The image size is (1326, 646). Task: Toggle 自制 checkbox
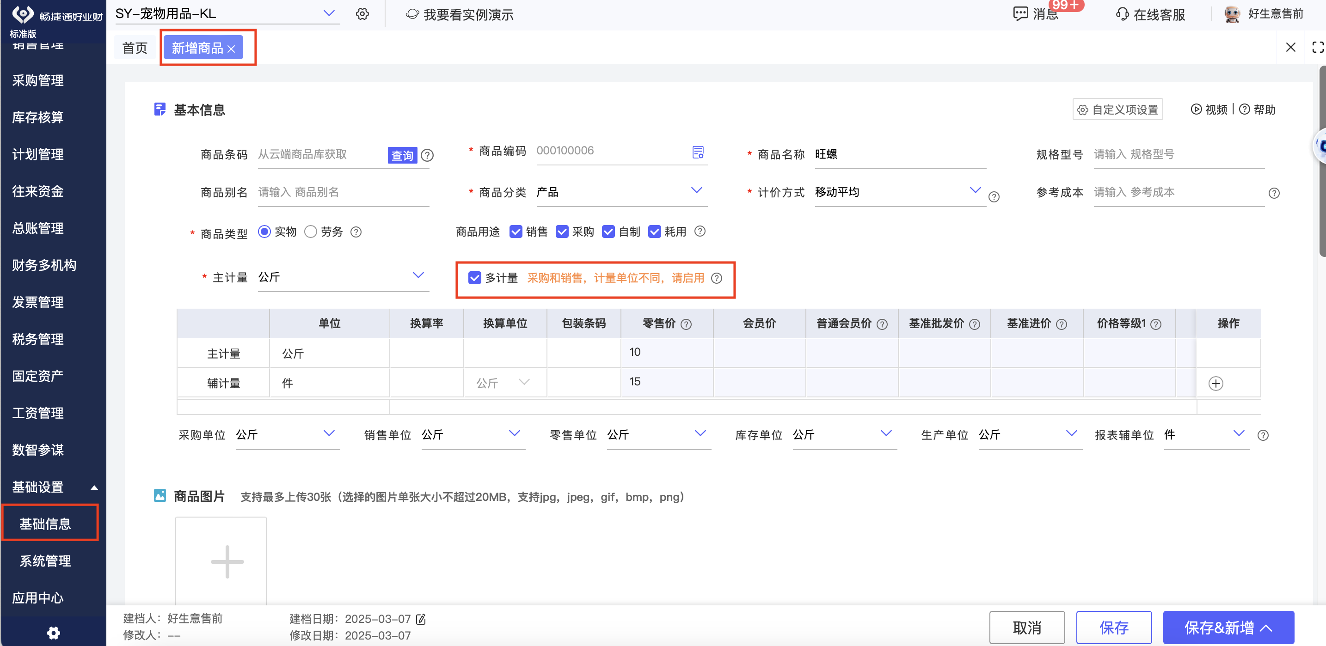tap(608, 232)
